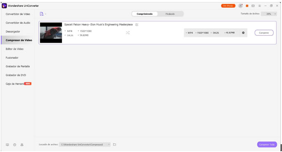Viewport: 282px width, 152px height.
Task: Click Comprimir button for SpaceX video
Action: (264, 33)
